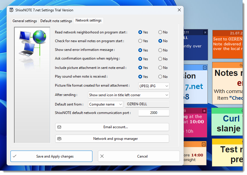Click the green Curl slanje note

(227, 122)
